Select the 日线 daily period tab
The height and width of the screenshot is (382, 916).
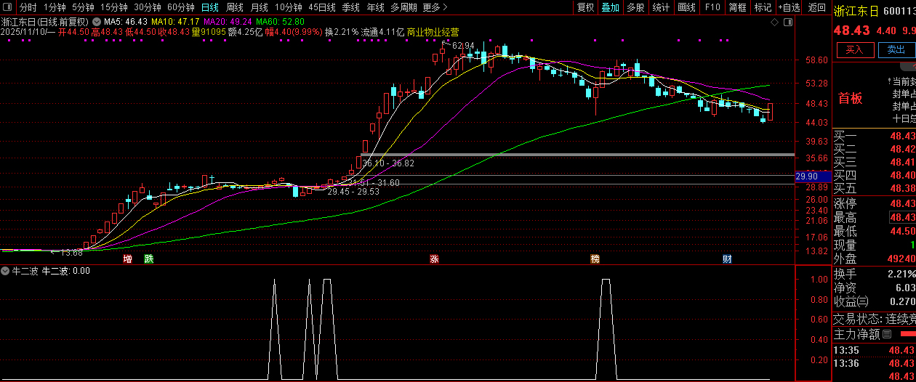(x=210, y=7)
